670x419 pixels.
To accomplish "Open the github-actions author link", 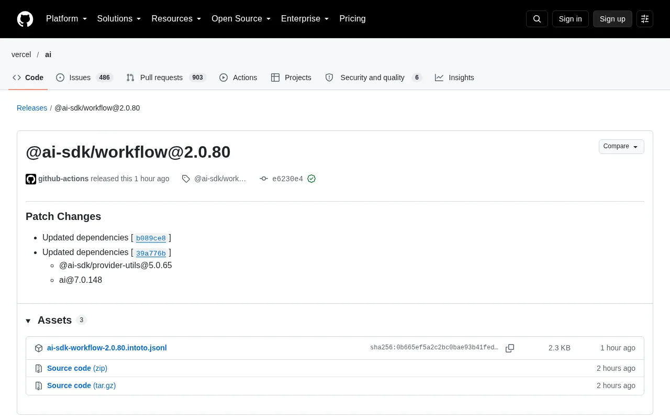I will tap(63, 179).
